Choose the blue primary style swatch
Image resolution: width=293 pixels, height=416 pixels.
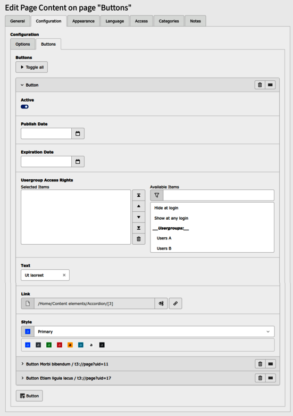point(28,345)
